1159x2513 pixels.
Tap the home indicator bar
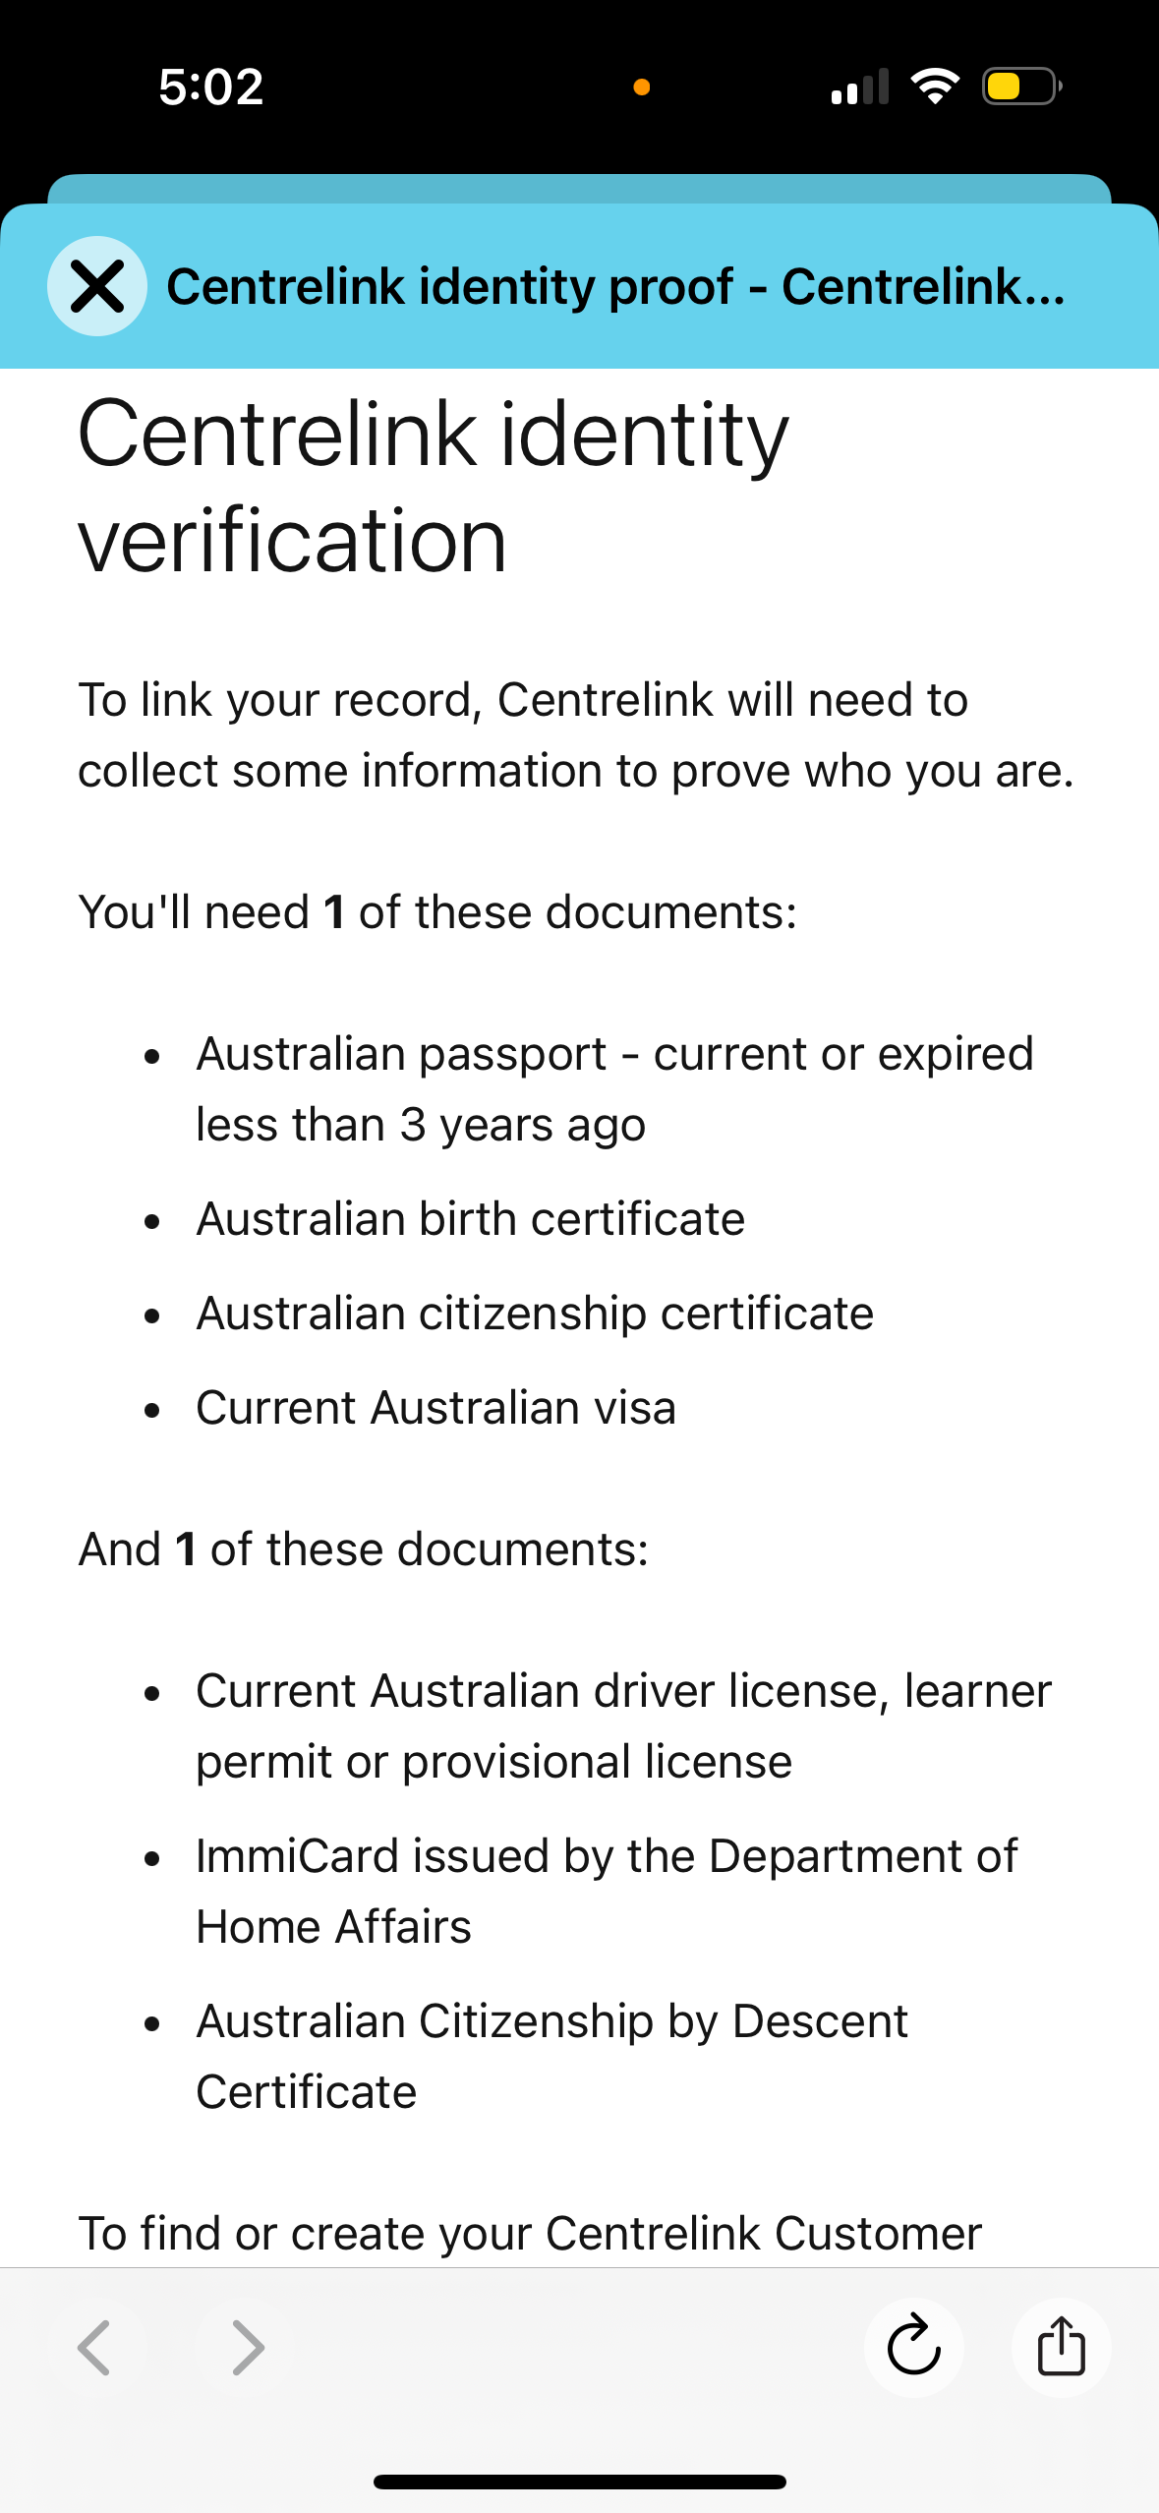point(580,2482)
